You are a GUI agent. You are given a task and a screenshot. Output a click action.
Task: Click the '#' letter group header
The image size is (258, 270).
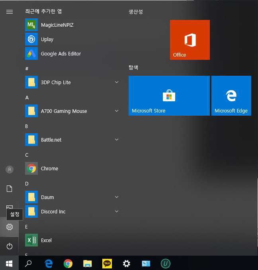27,69
